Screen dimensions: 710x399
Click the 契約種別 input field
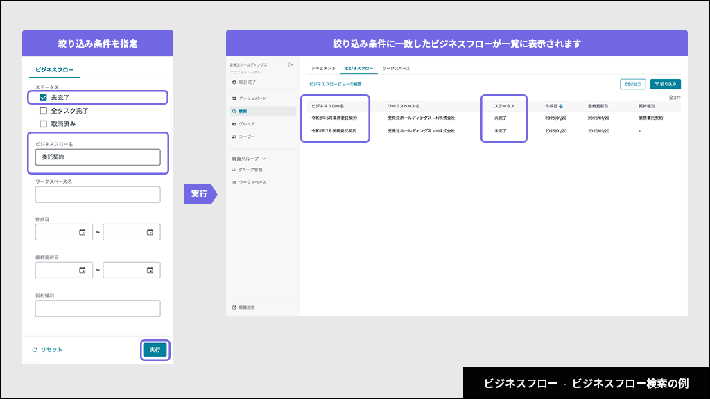[x=98, y=308]
